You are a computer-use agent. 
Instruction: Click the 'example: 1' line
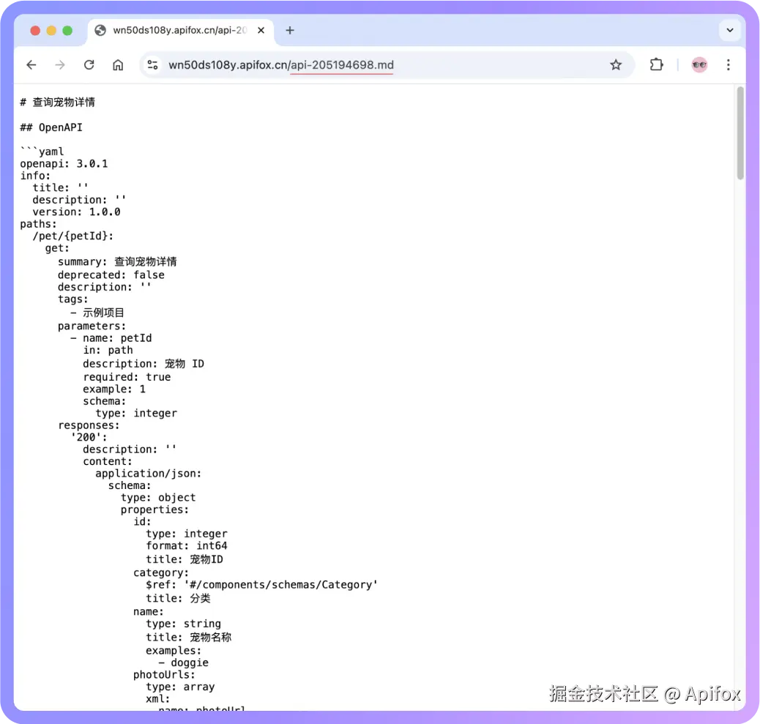114,389
